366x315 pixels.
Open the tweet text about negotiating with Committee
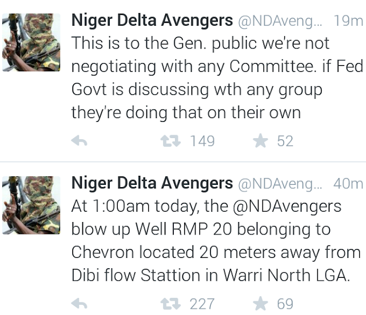pos(217,78)
